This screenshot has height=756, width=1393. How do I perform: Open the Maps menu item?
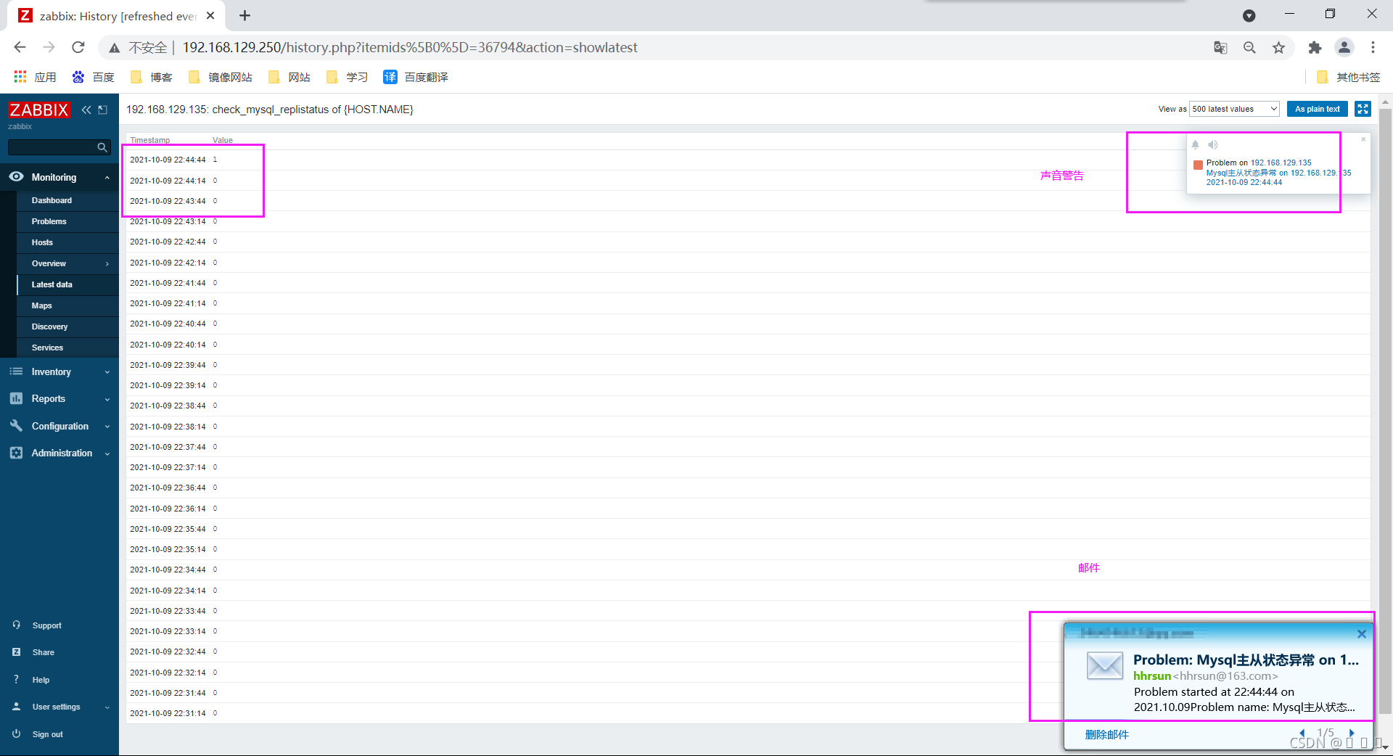(41, 305)
